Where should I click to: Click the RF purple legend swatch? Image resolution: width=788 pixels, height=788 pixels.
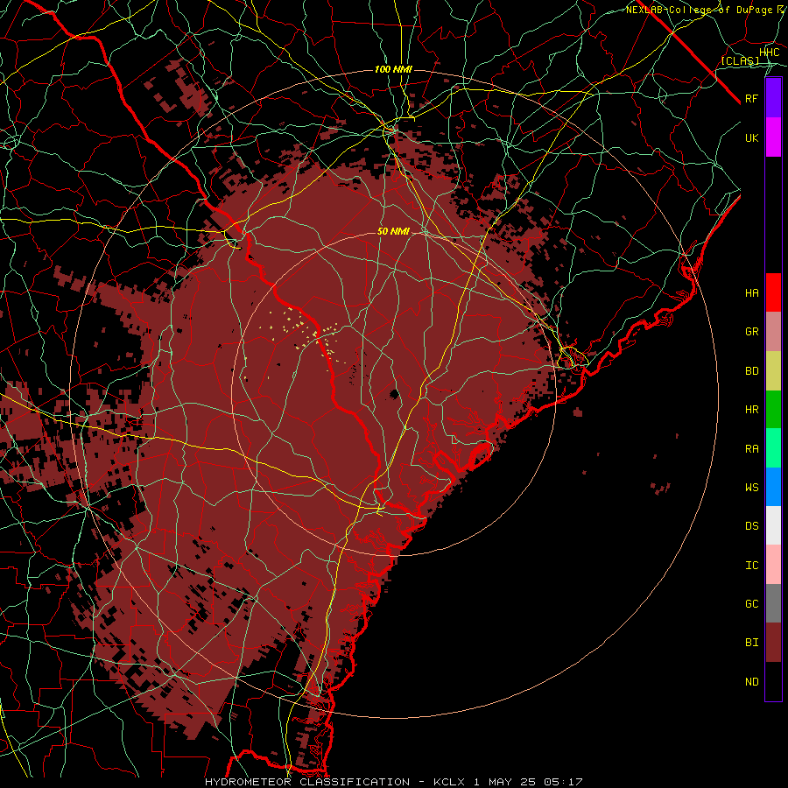pyautogui.click(x=773, y=98)
